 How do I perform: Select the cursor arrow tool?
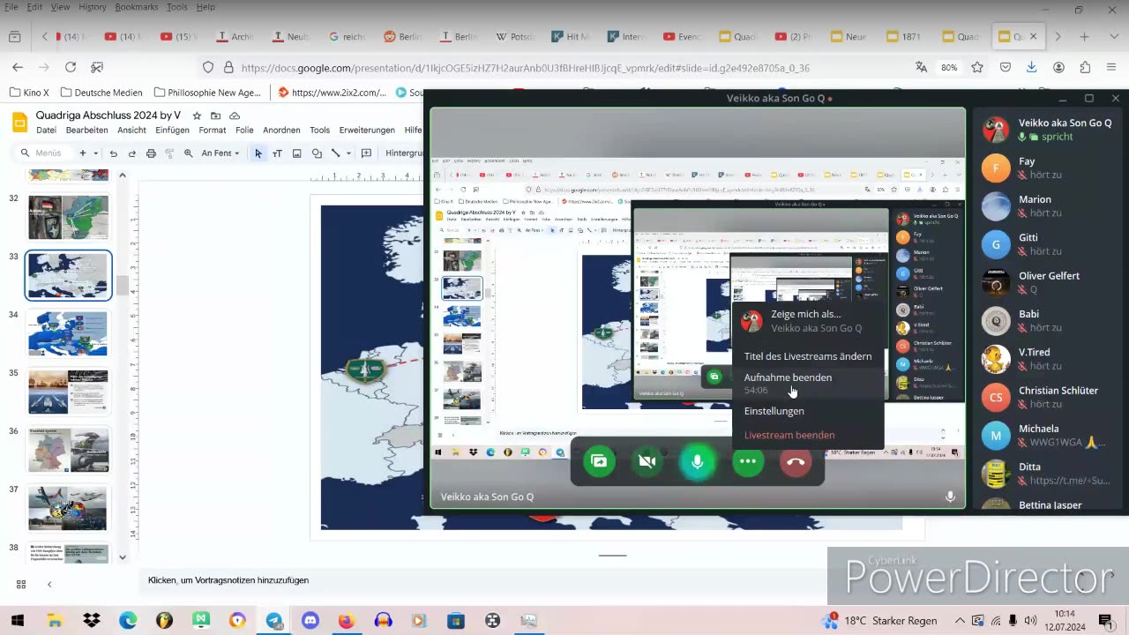point(258,153)
